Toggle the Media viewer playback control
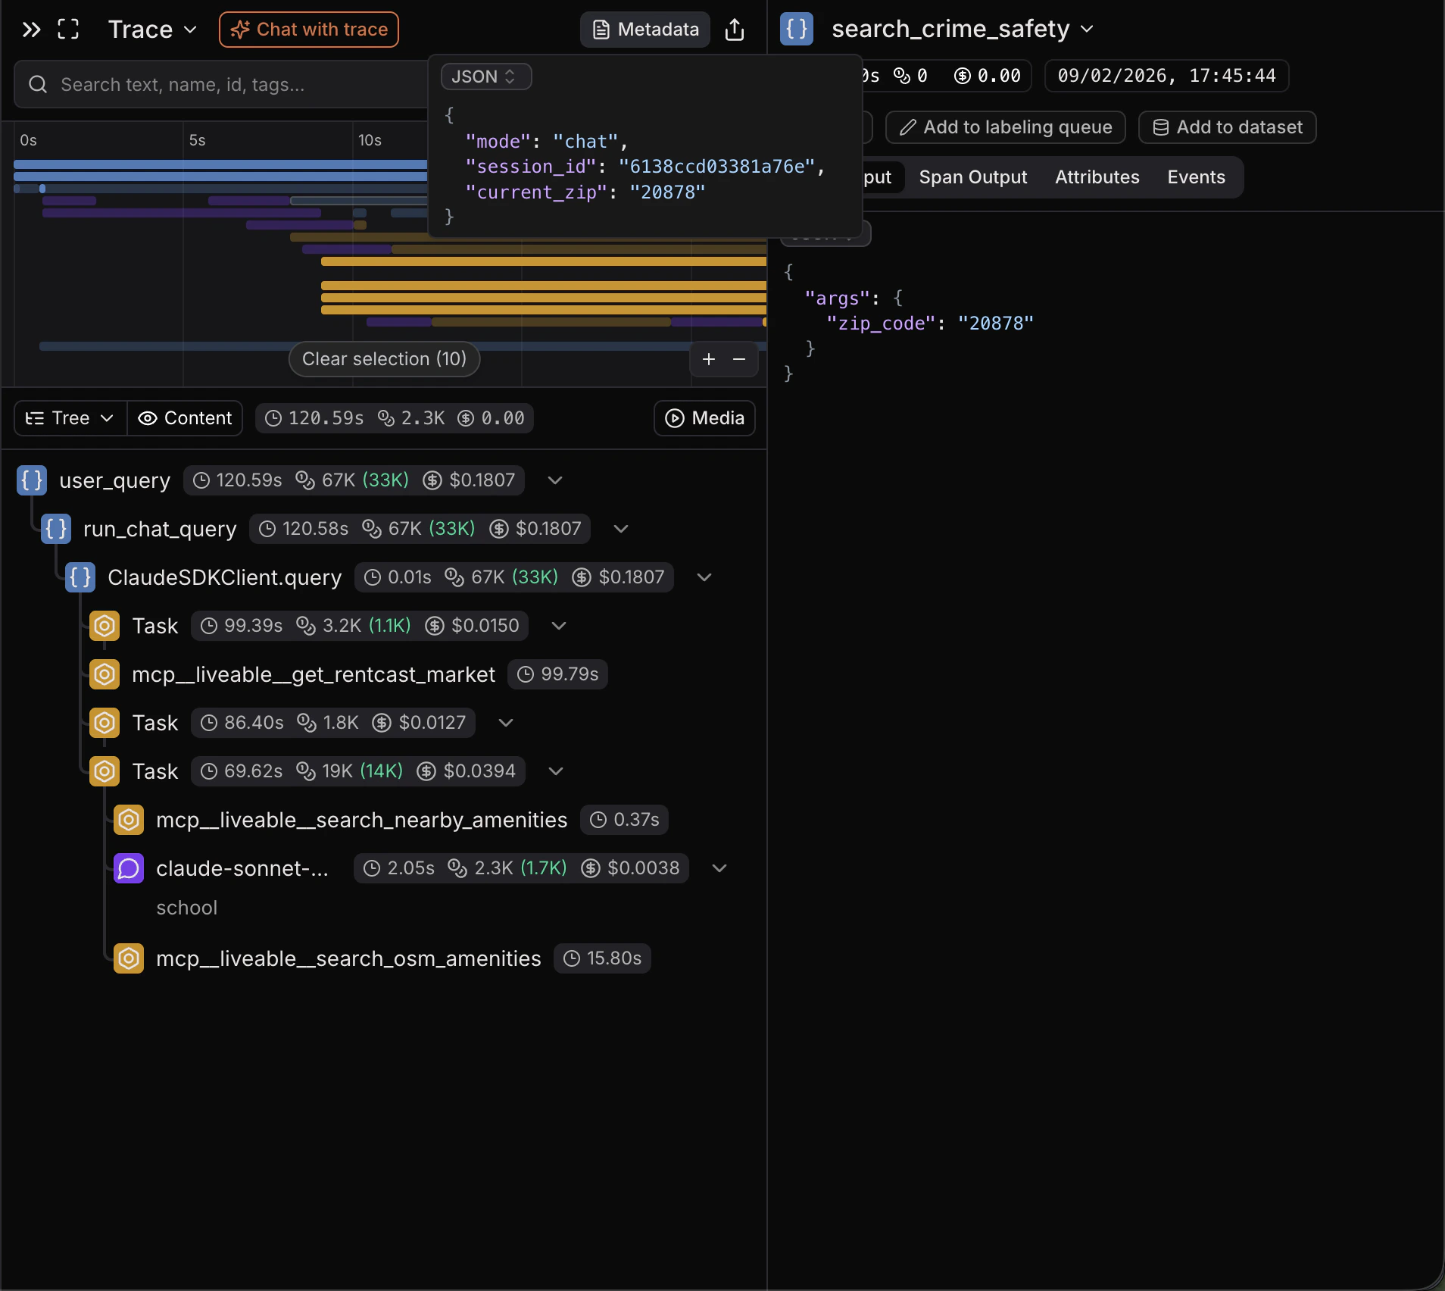1445x1291 pixels. [x=673, y=418]
